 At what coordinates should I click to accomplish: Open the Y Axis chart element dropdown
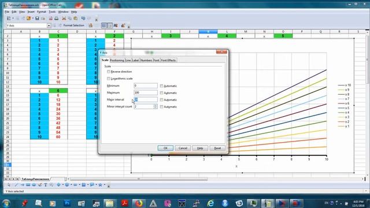[49, 25]
